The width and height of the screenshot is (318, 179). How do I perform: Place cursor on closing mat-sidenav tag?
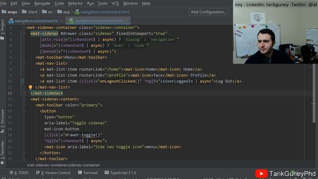pos(47,93)
